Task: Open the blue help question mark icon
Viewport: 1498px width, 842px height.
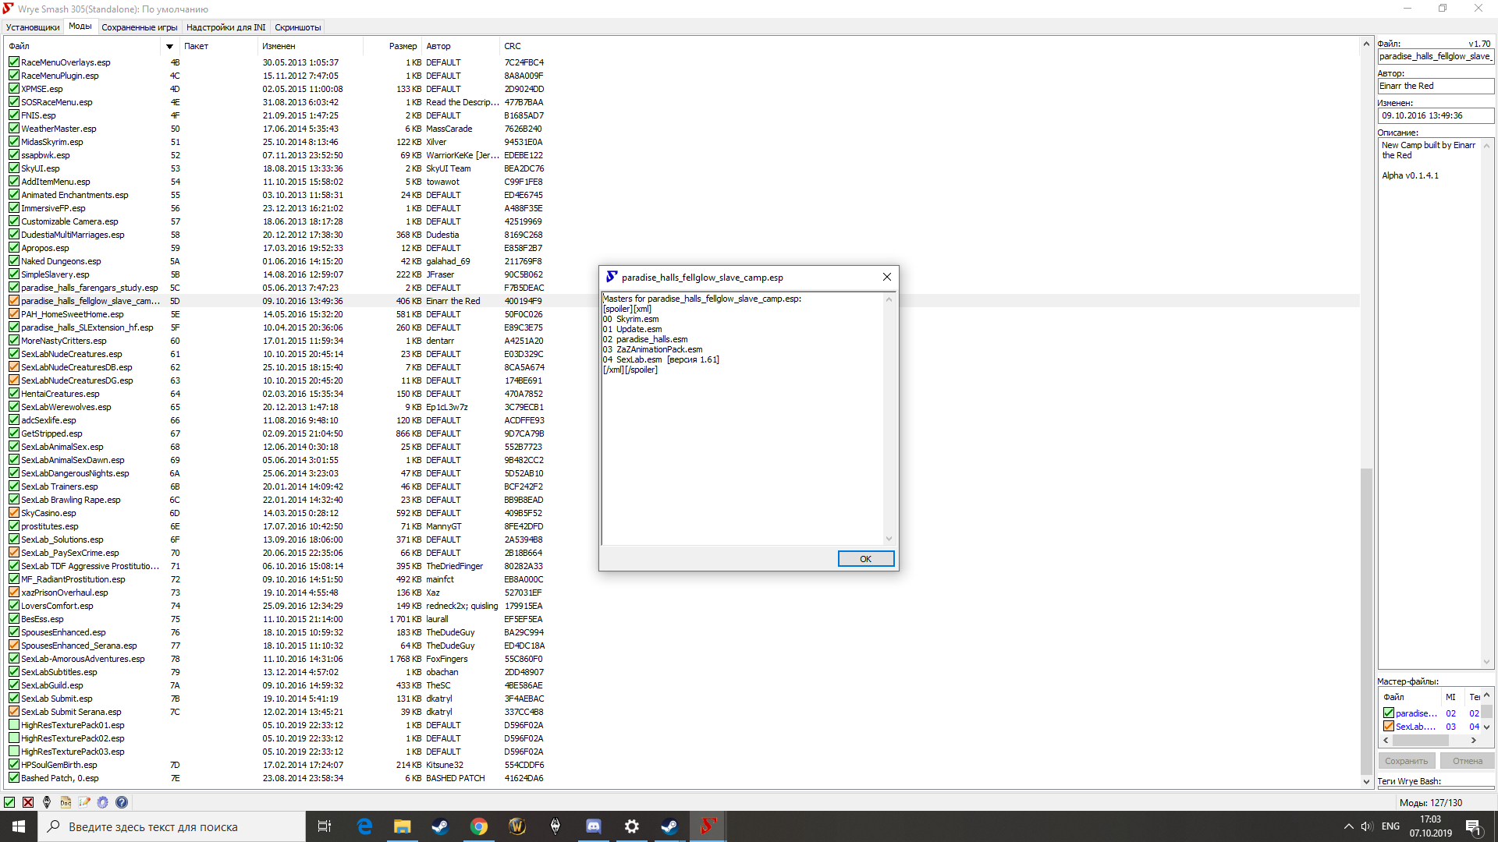Action: pyautogui.click(x=122, y=802)
